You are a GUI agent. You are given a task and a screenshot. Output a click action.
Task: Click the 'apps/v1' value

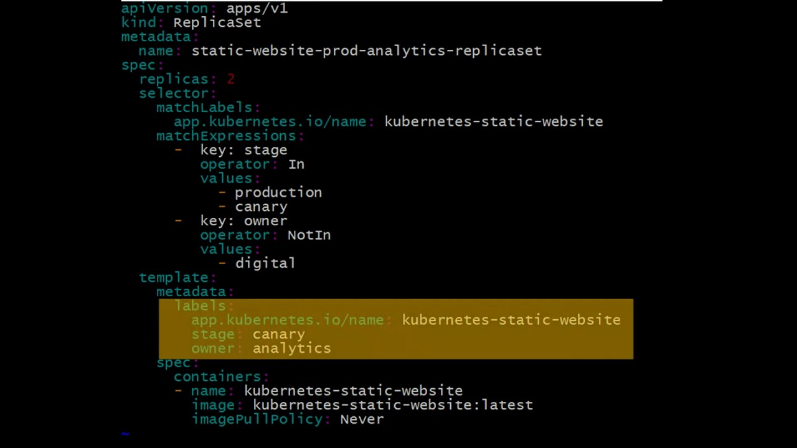[x=257, y=8]
